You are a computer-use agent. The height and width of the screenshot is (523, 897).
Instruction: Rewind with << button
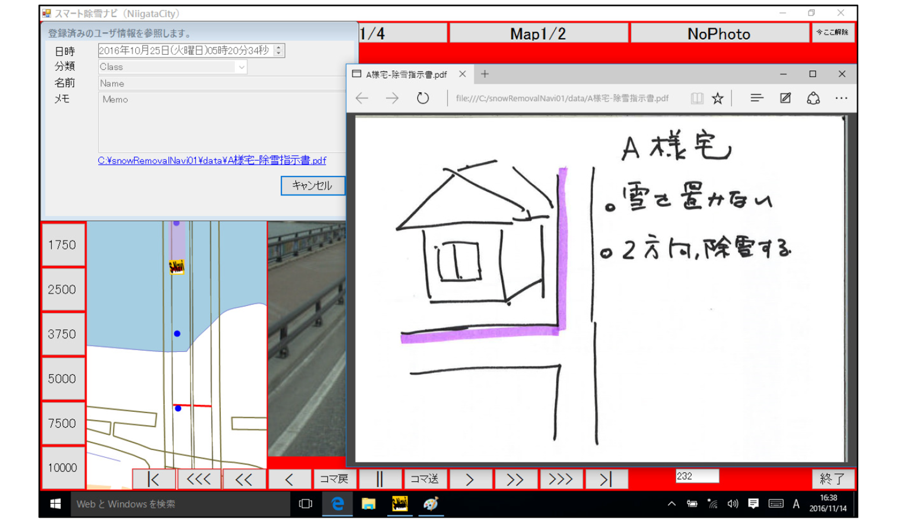point(244,479)
